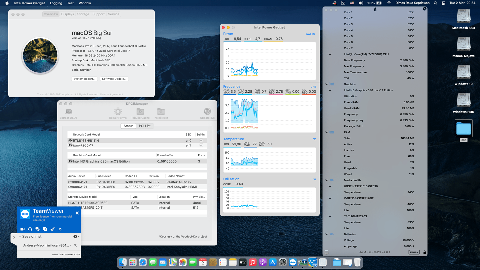The height and width of the screenshot is (270, 480).
Task: Click 2500MHz button in HWMonitorSMC2
Action: click(414, 252)
